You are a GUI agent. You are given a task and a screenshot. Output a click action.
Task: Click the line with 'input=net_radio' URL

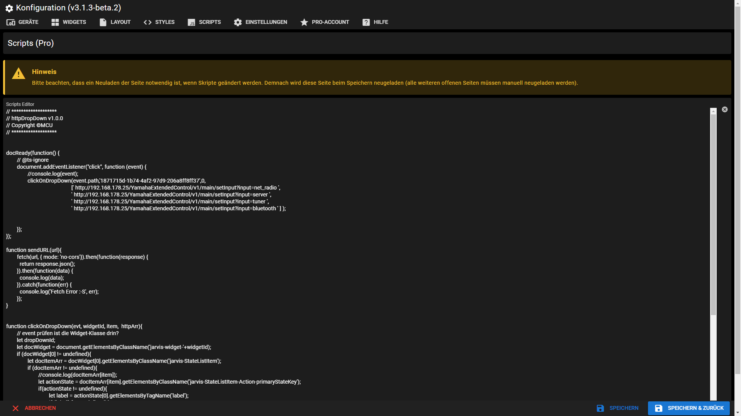point(176,188)
